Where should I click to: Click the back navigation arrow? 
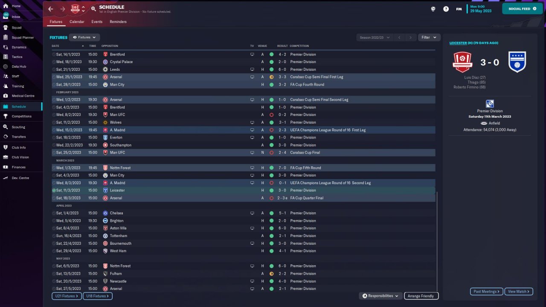click(51, 9)
